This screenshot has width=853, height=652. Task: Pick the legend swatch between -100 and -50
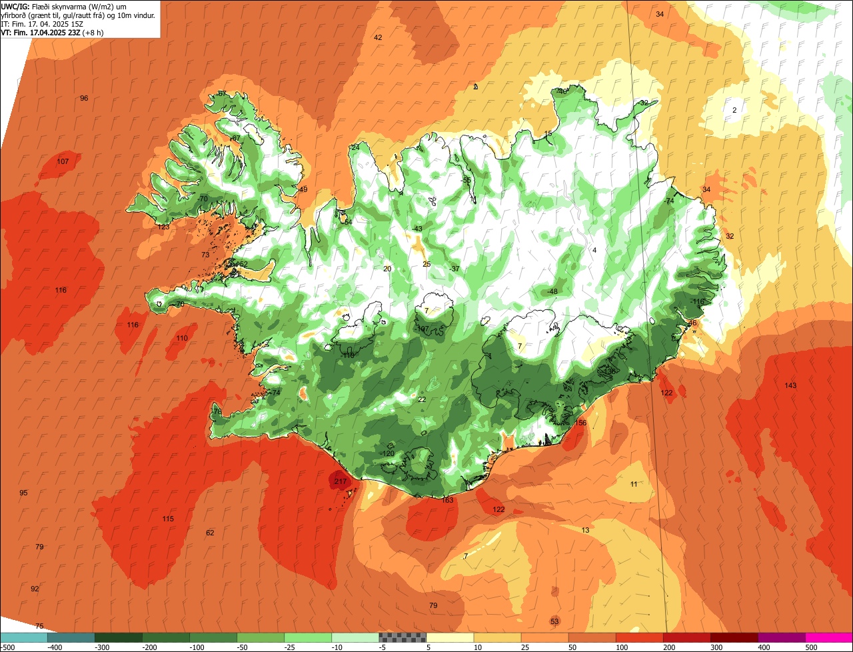(213, 637)
